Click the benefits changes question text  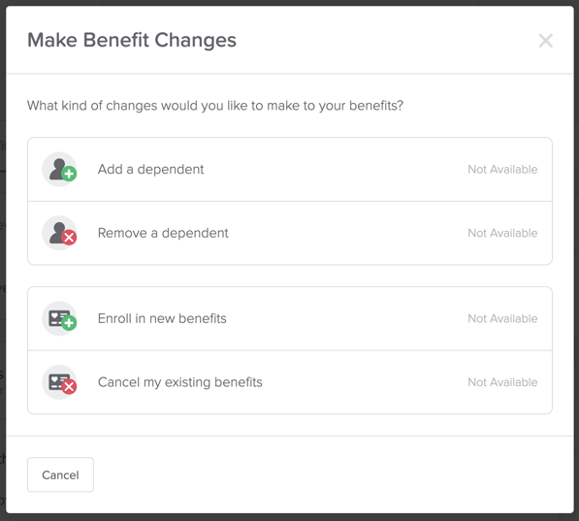click(215, 106)
